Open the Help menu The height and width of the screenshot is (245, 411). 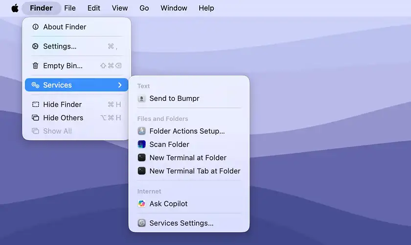(206, 8)
